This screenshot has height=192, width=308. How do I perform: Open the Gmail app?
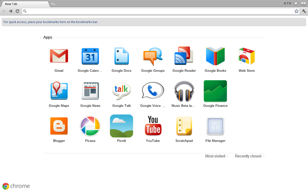click(59, 56)
